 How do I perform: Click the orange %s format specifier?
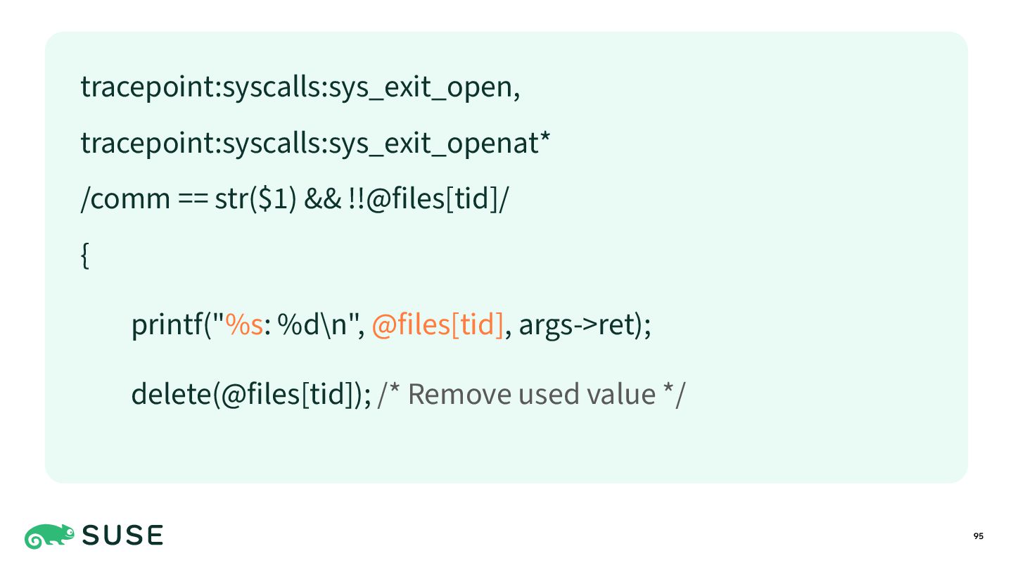[x=244, y=325]
